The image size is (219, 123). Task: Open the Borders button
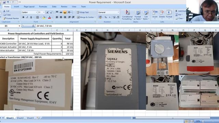click(37, 17)
